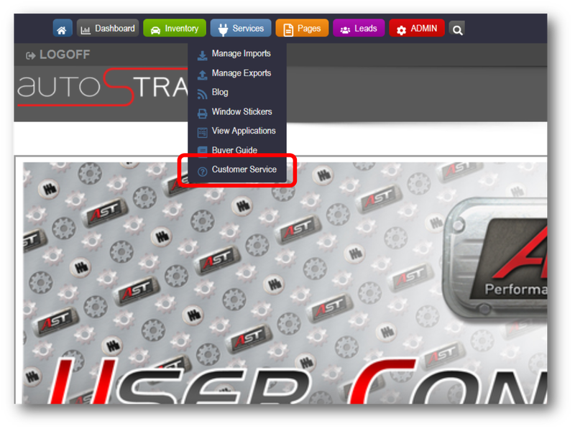The width and height of the screenshot is (575, 431).
Task: Click the Window Stickers printer icon
Action: click(x=202, y=113)
